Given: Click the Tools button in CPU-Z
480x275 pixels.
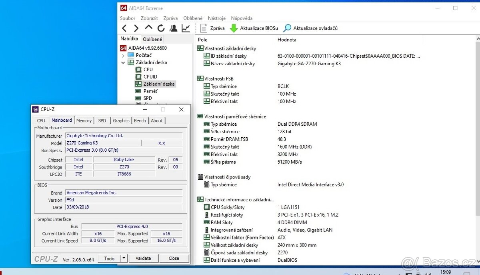Looking at the screenshot, I should [109, 259].
